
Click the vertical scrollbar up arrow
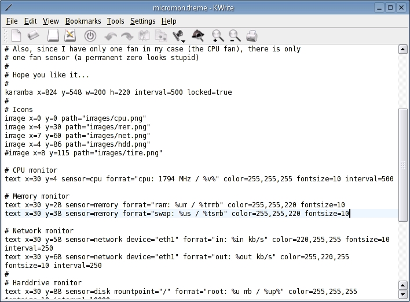403,50
